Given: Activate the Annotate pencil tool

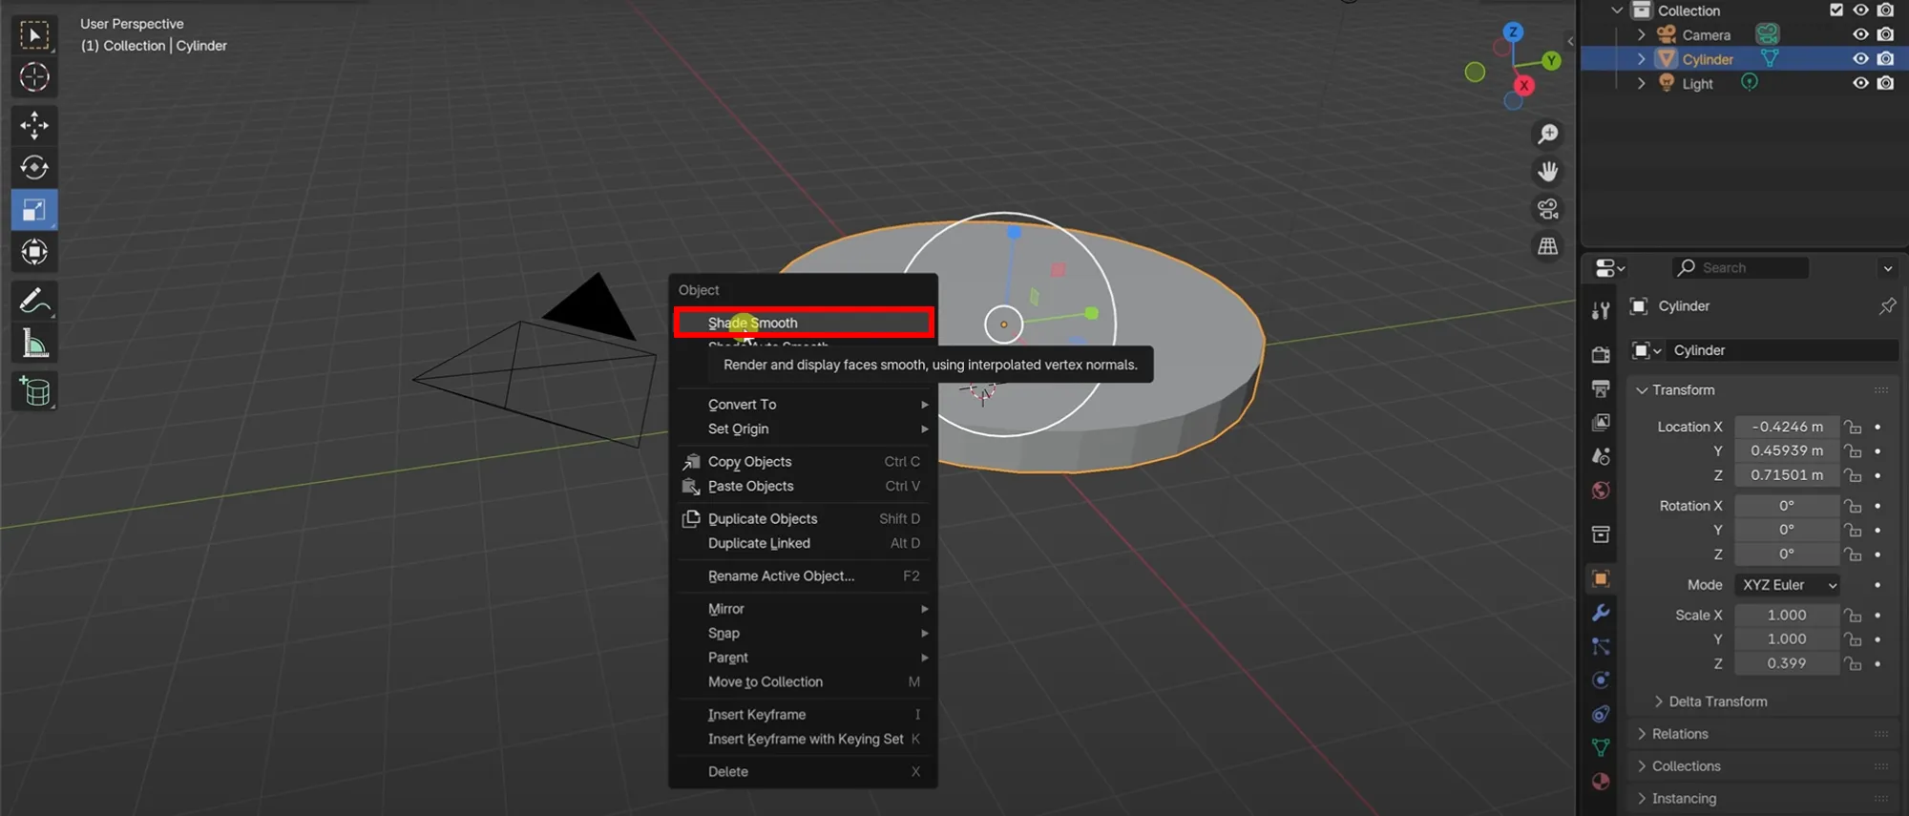Looking at the screenshot, I should 34,302.
